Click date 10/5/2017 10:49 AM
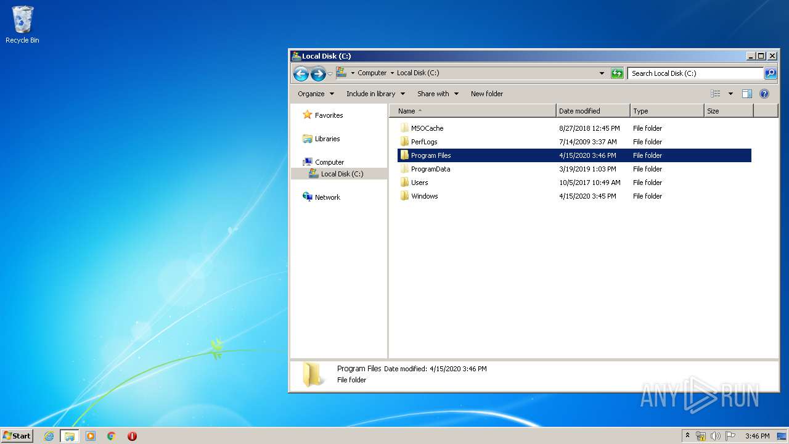This screenshot has height=444, width=789. pyautogui.click(x=590, y=183)
